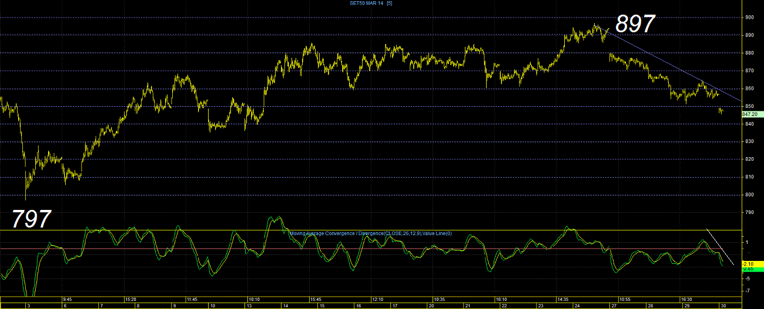Select date 28 on the date axis

651,305
